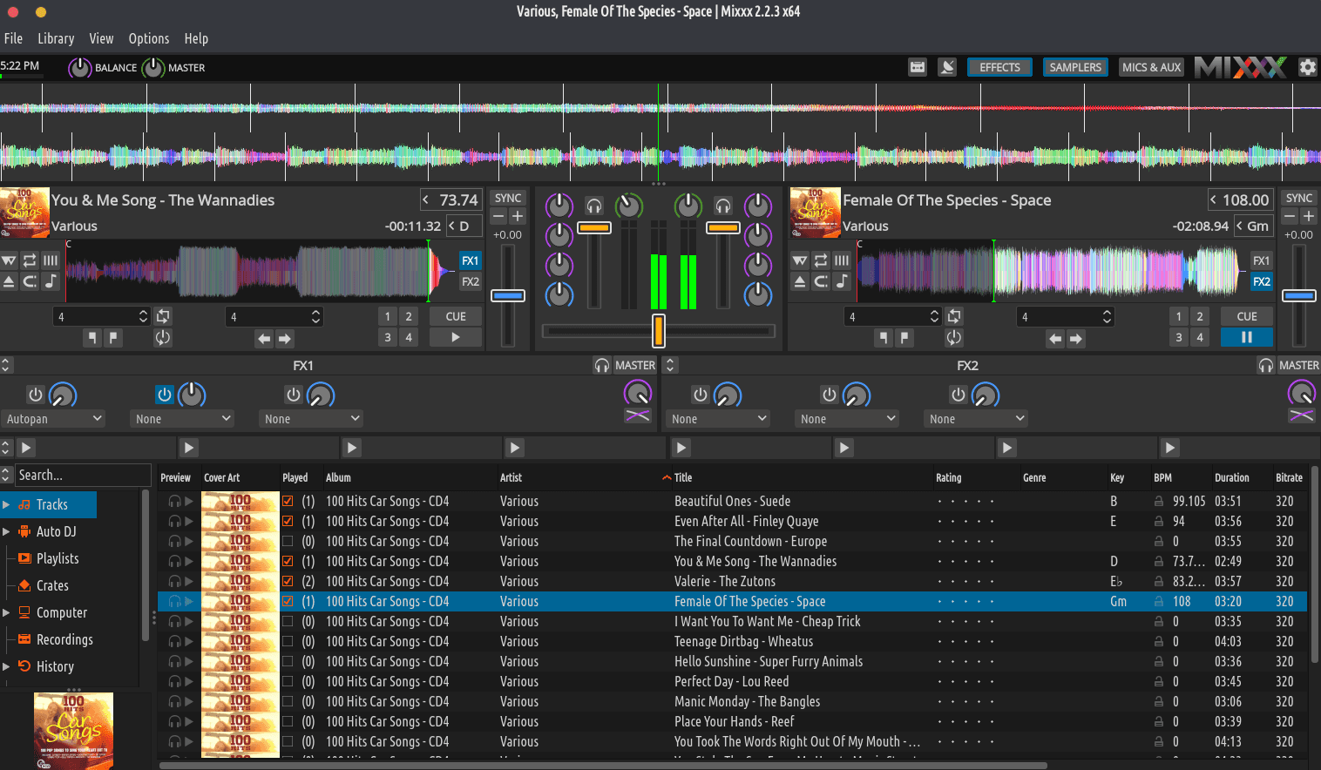Image resolution: width=1321 pixels, height=770 pixels.
Task: Open the Help menu
Action: [196, 38]
